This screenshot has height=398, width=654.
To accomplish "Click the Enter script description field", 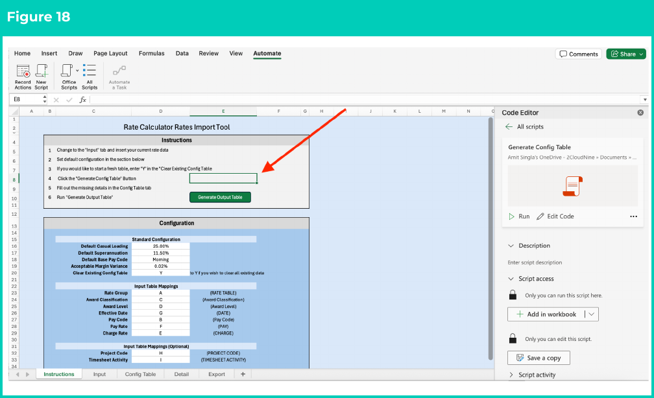I will point(535,263).
